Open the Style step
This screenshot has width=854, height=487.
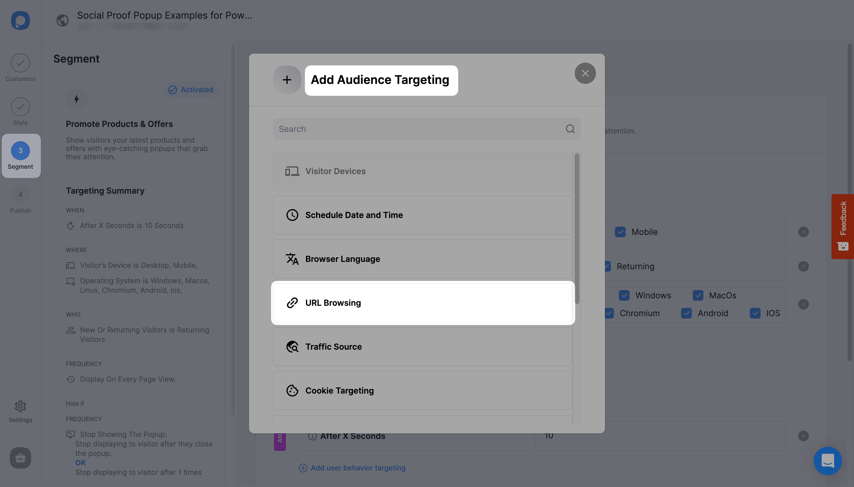tap(20, 112)
